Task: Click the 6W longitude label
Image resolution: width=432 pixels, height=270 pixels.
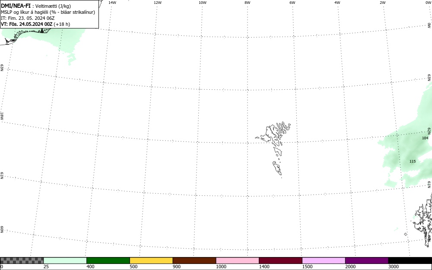Action: 292,3
